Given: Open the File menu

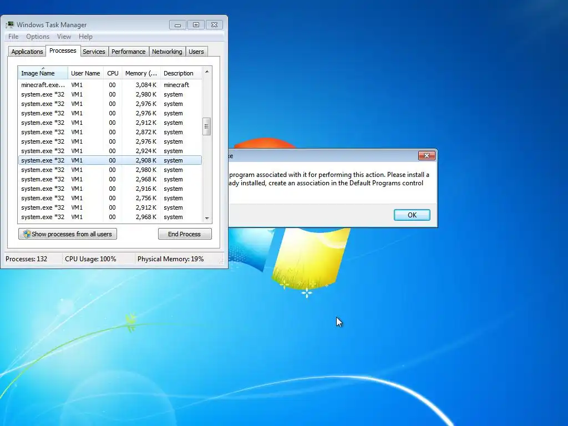Looking at the screenshot, I should (13, 37).
